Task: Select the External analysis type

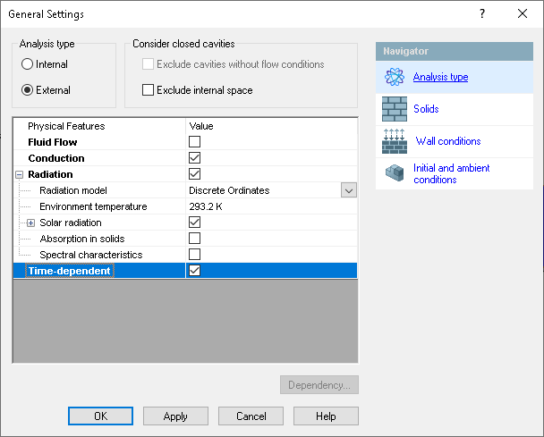Action: [x=28, y=90]
